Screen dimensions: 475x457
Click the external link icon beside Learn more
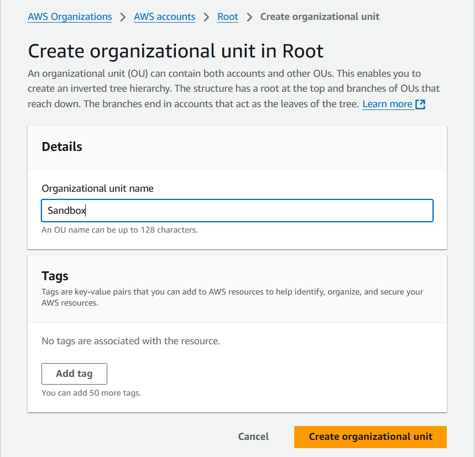420,104
